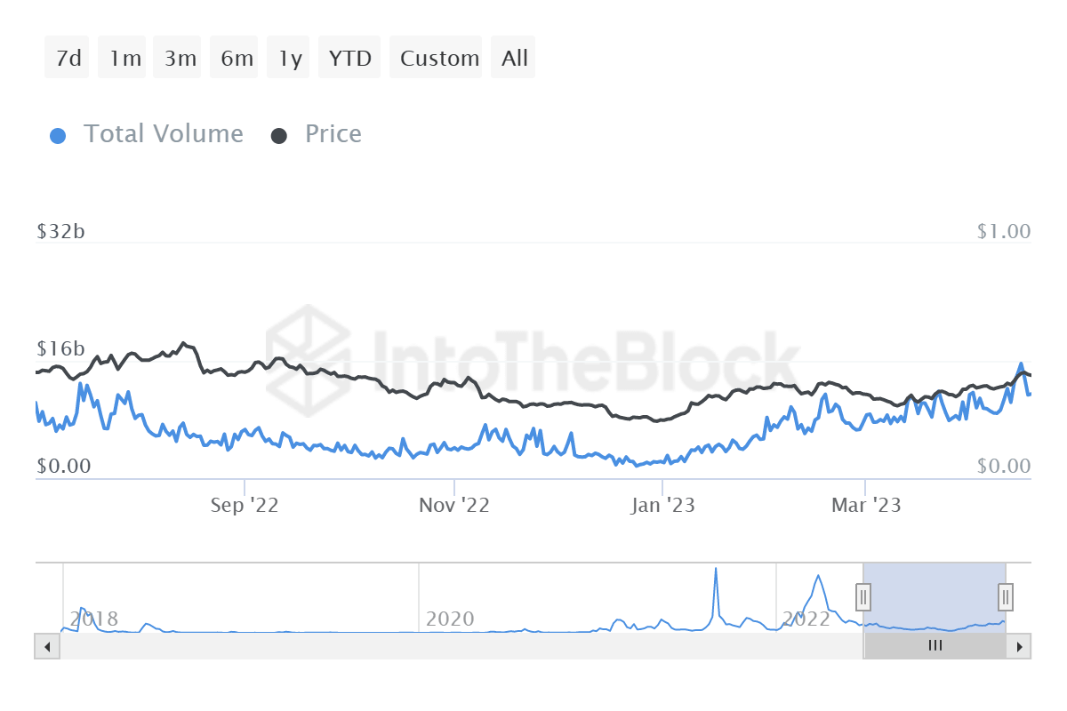Click the left scrollbar arrow

coord(46,646)
